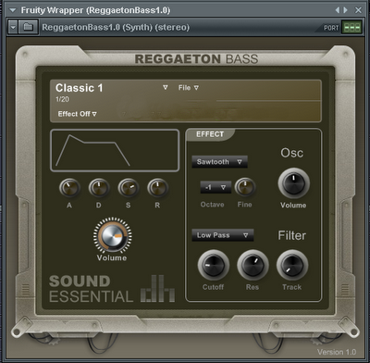Open the Fruity Wrapper title menu arrow
Image resolution: width=370 pixels, height=363 pixels.
[13, 10]
